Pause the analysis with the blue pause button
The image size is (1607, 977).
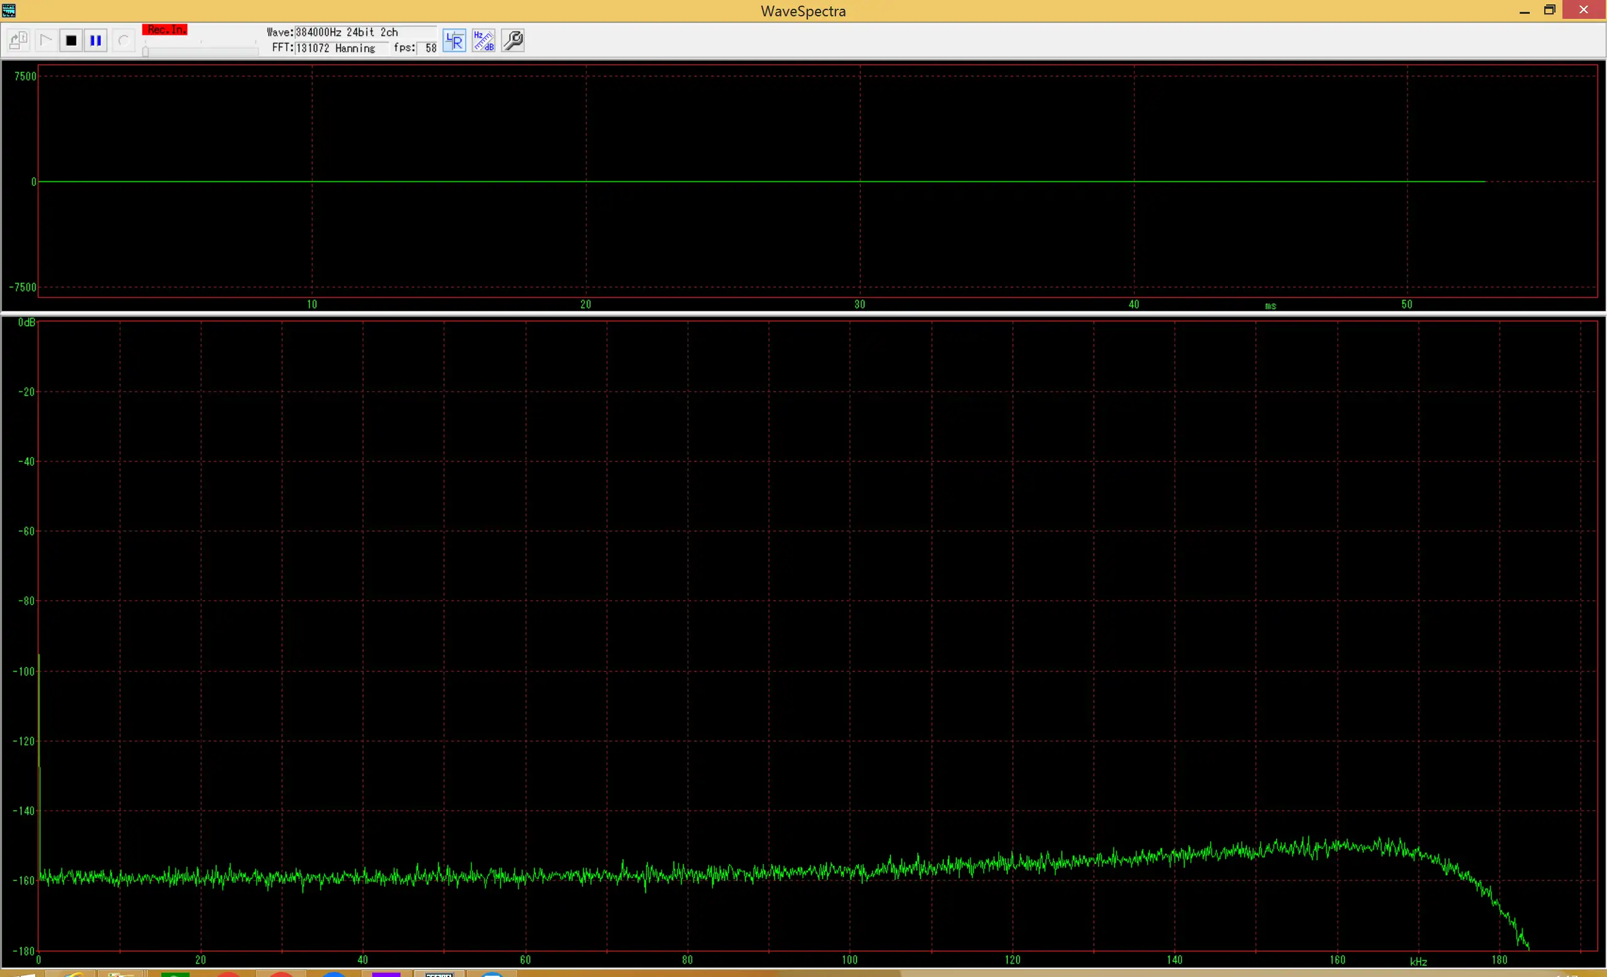coord(95,40)
